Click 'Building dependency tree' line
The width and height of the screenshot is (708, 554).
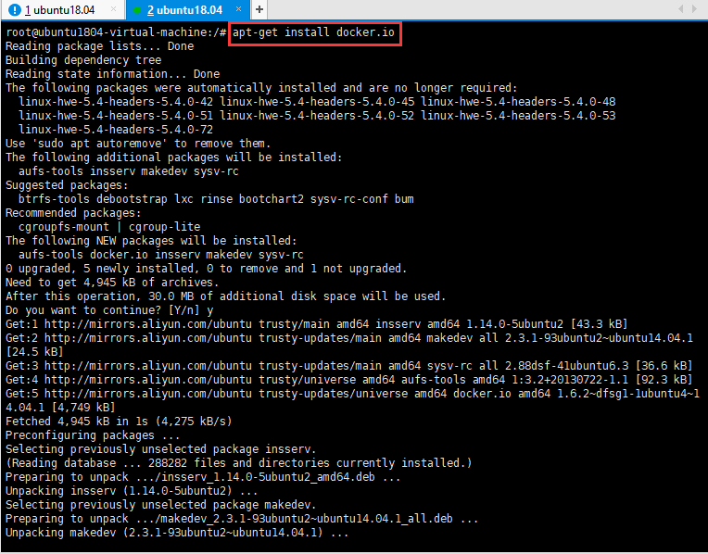pyautogui.click(x=83, y=60)
